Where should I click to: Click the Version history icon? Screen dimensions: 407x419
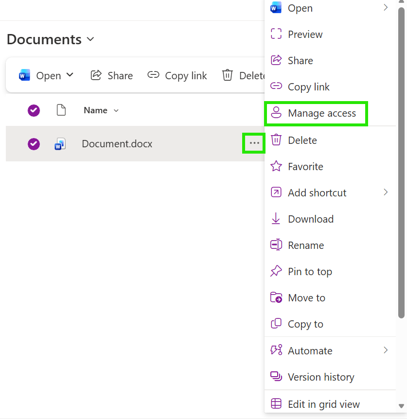click(276, 376)
